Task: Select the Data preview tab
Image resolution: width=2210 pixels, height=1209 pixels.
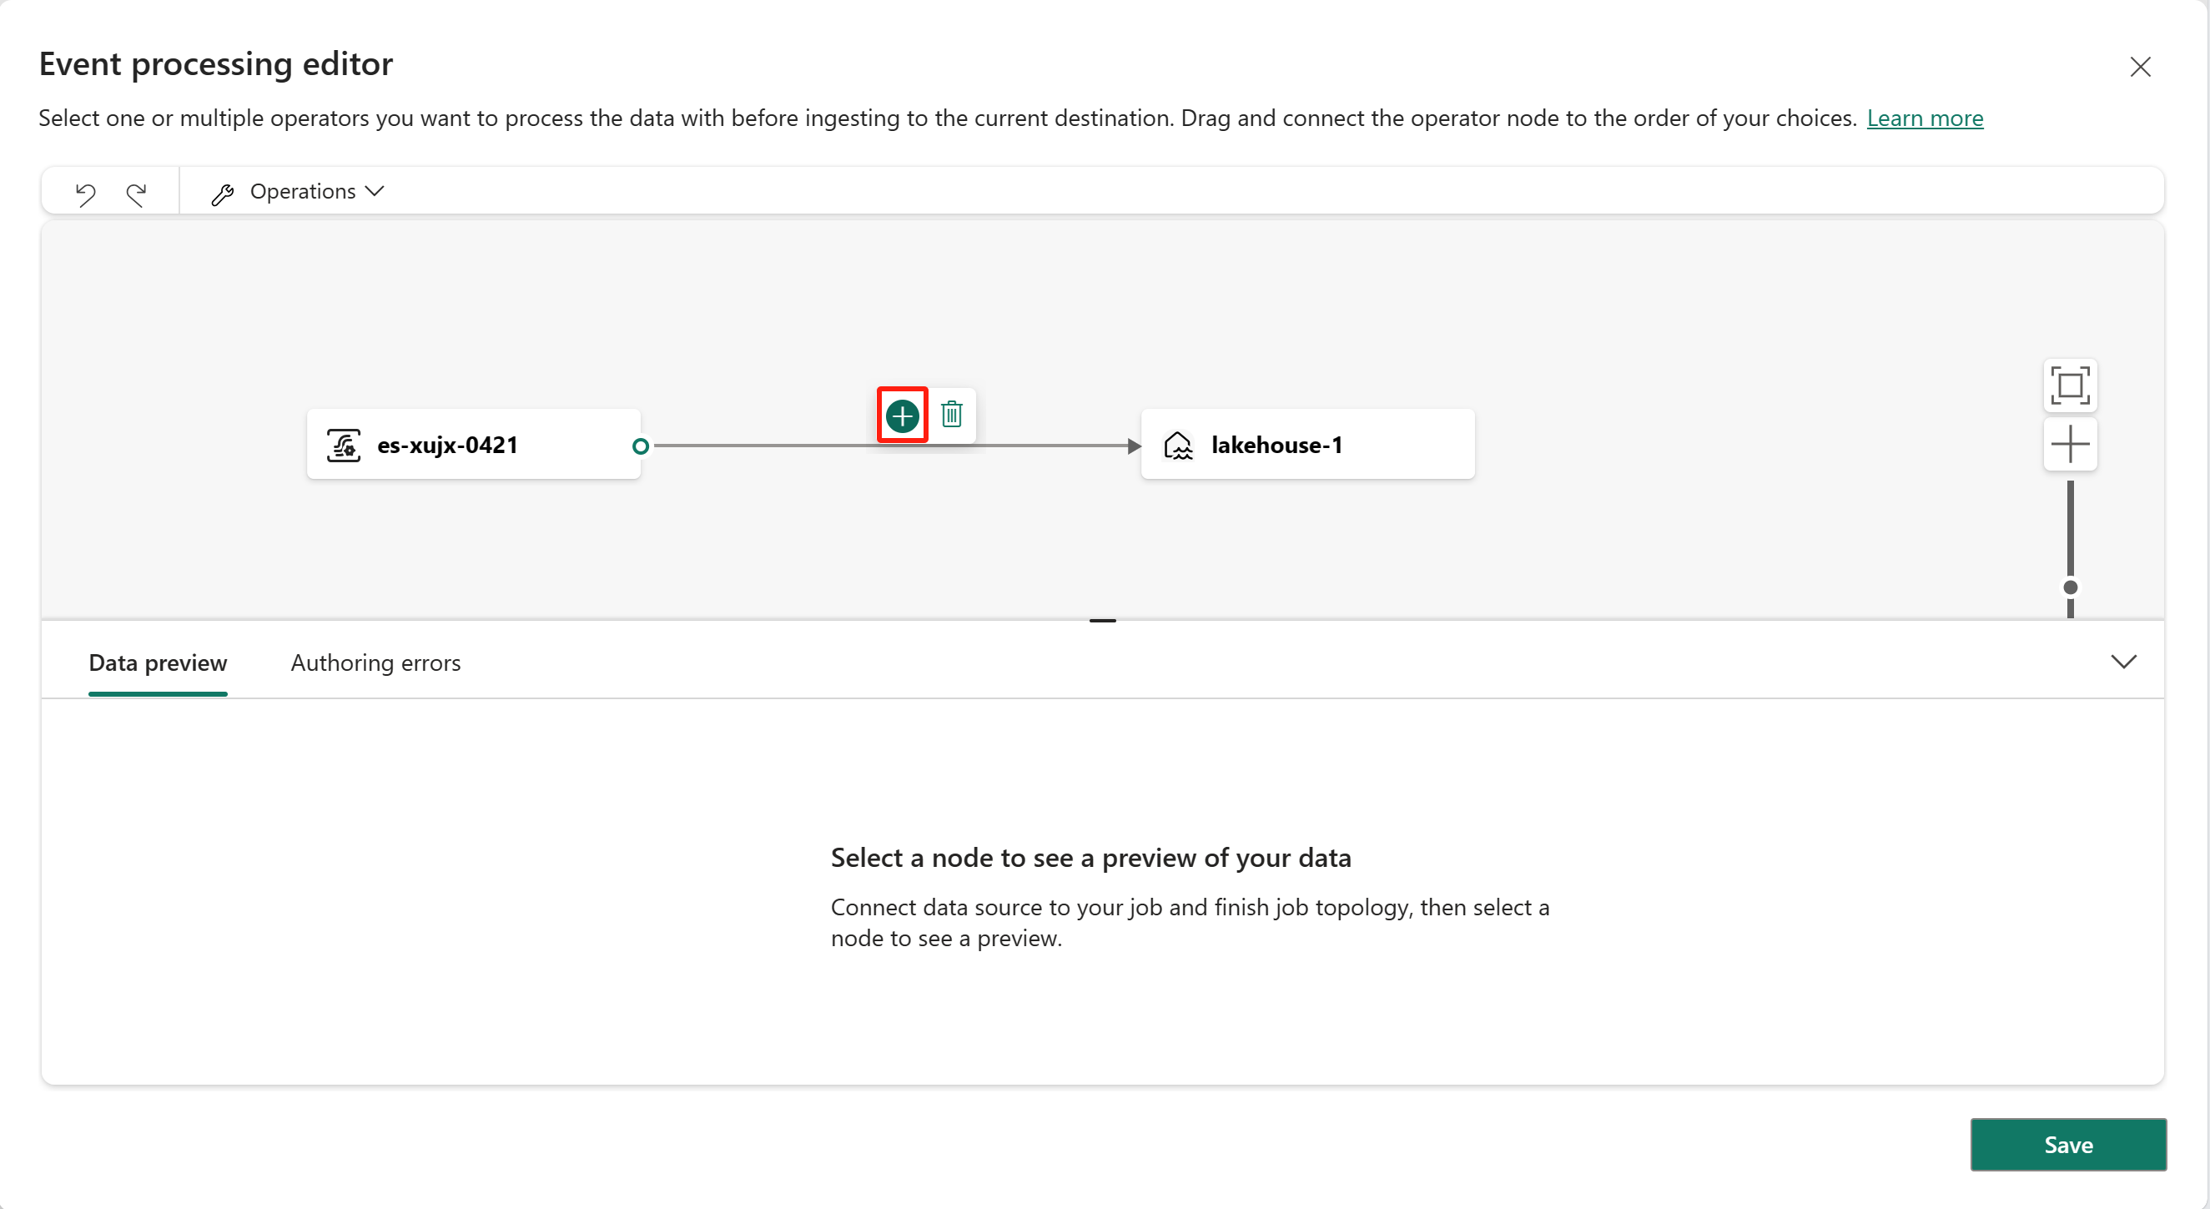Action: [159, 662]
